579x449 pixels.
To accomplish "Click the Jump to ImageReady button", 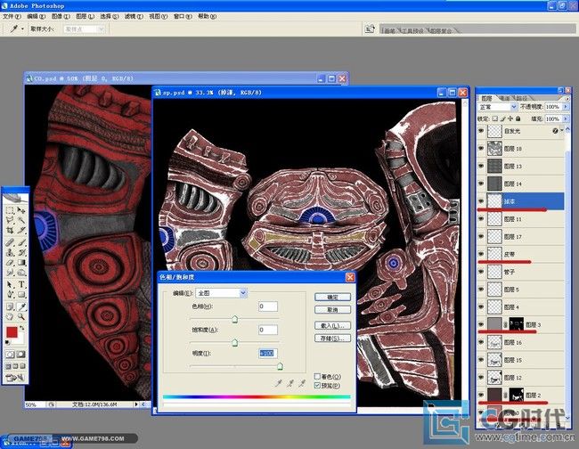I will point(15,378).
